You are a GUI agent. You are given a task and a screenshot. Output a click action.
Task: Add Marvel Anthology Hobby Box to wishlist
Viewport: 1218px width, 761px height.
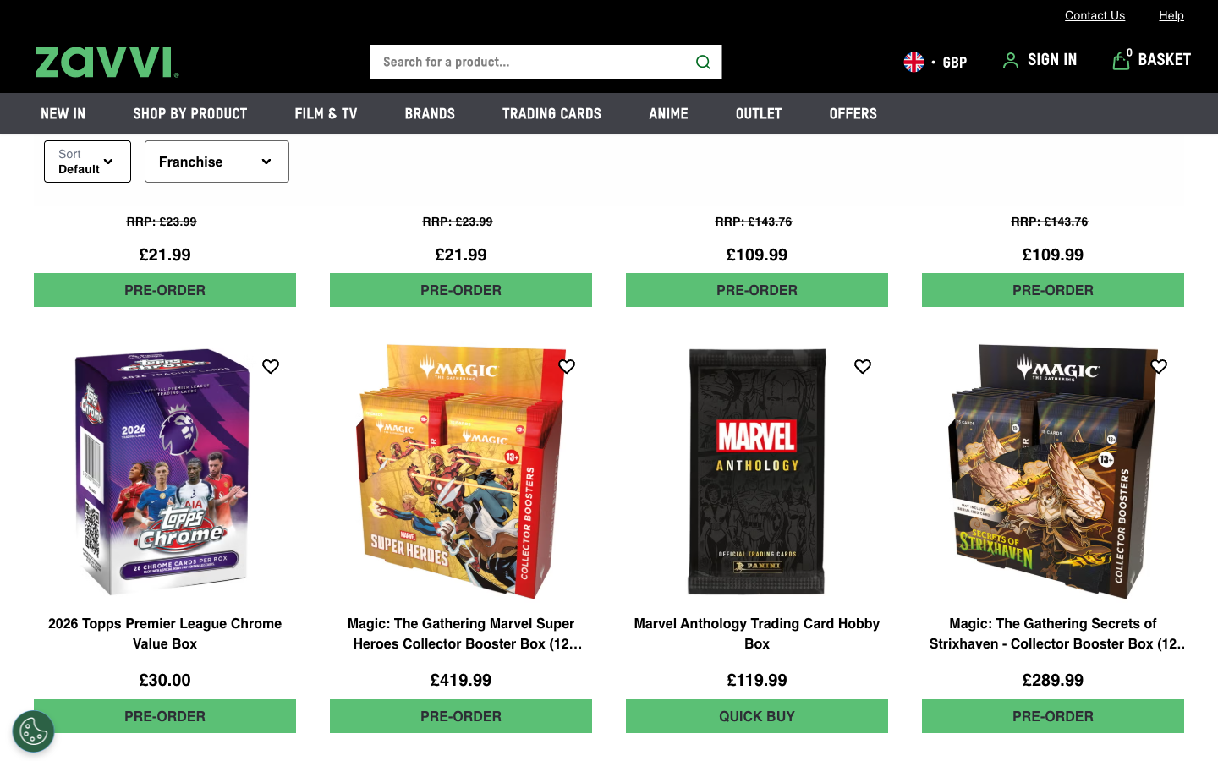click(863, 366)
